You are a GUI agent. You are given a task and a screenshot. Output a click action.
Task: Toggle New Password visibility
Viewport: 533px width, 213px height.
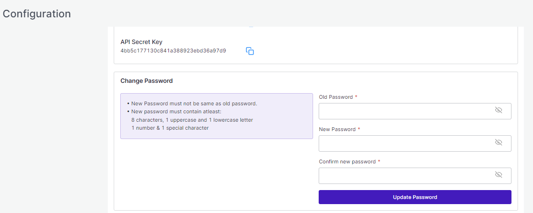(498, 143)
